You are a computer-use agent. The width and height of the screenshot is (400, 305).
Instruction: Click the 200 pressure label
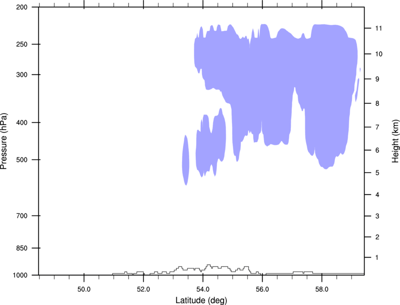point(22,7)
